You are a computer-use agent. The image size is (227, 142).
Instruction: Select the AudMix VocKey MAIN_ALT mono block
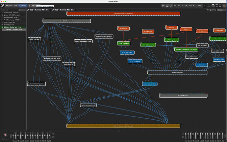pyautogui.click(x=83, y=41)
